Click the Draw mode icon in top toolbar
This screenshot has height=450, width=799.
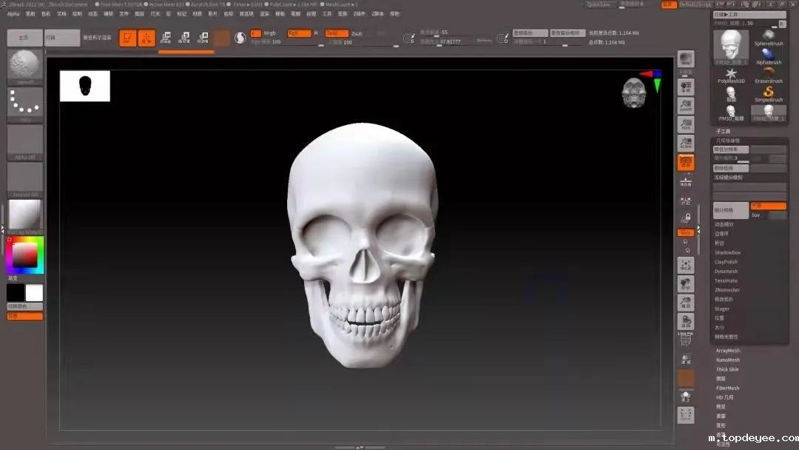(146, 38)
